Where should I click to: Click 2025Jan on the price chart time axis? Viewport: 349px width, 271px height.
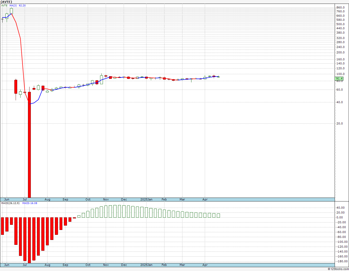[x=147, y=199]
